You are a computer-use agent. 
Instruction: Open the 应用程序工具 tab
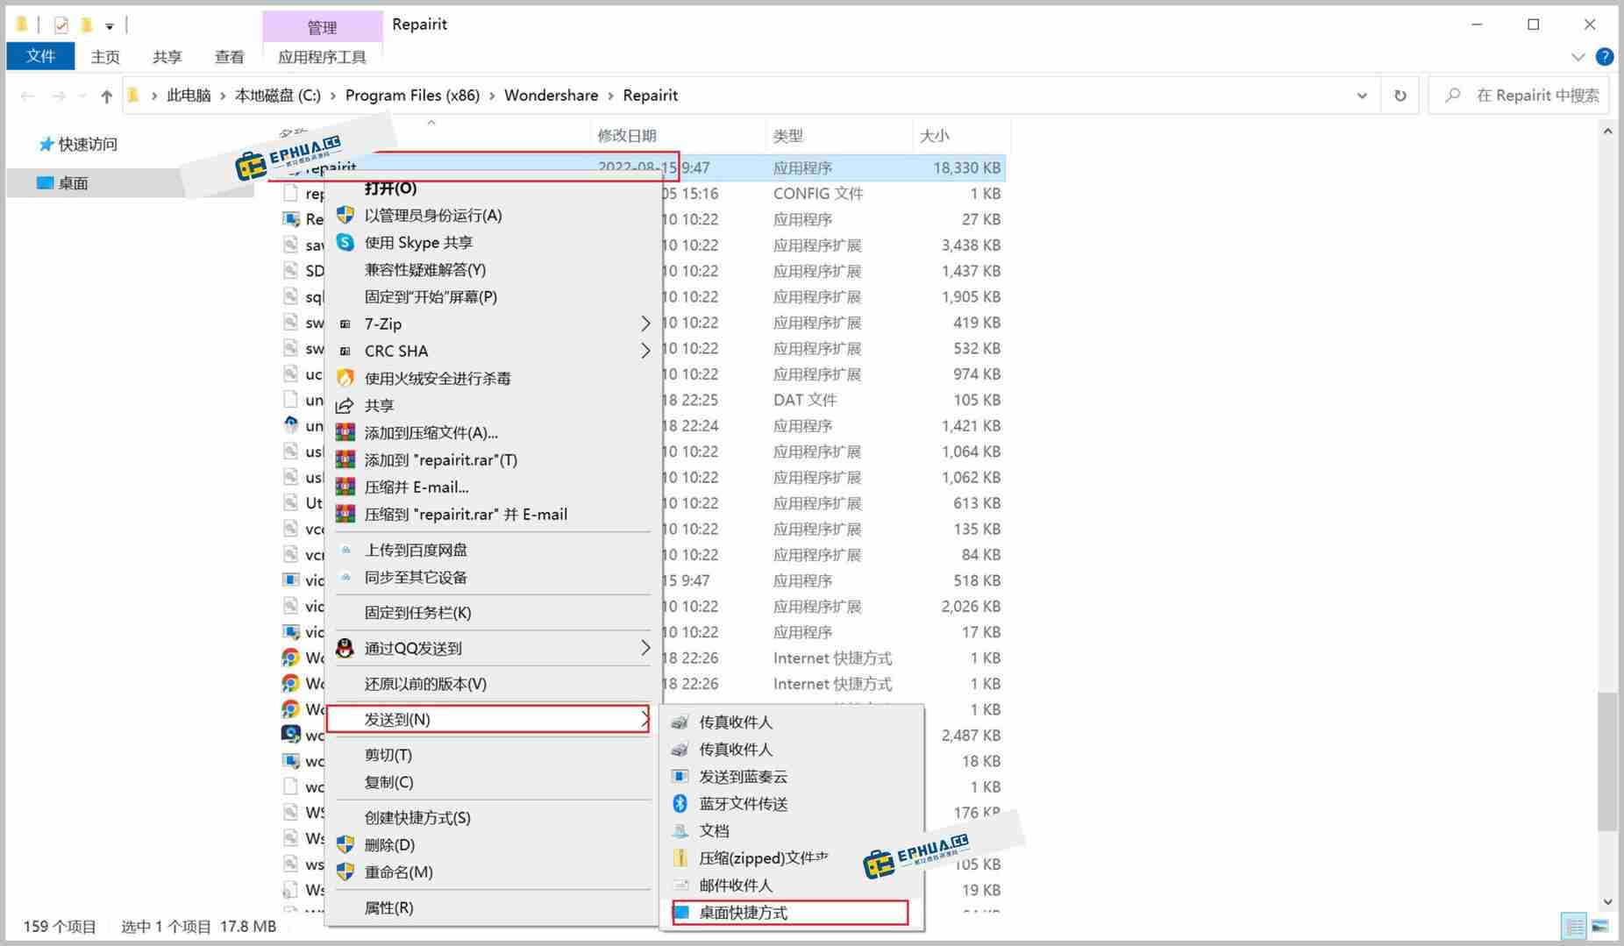[322, 57]
